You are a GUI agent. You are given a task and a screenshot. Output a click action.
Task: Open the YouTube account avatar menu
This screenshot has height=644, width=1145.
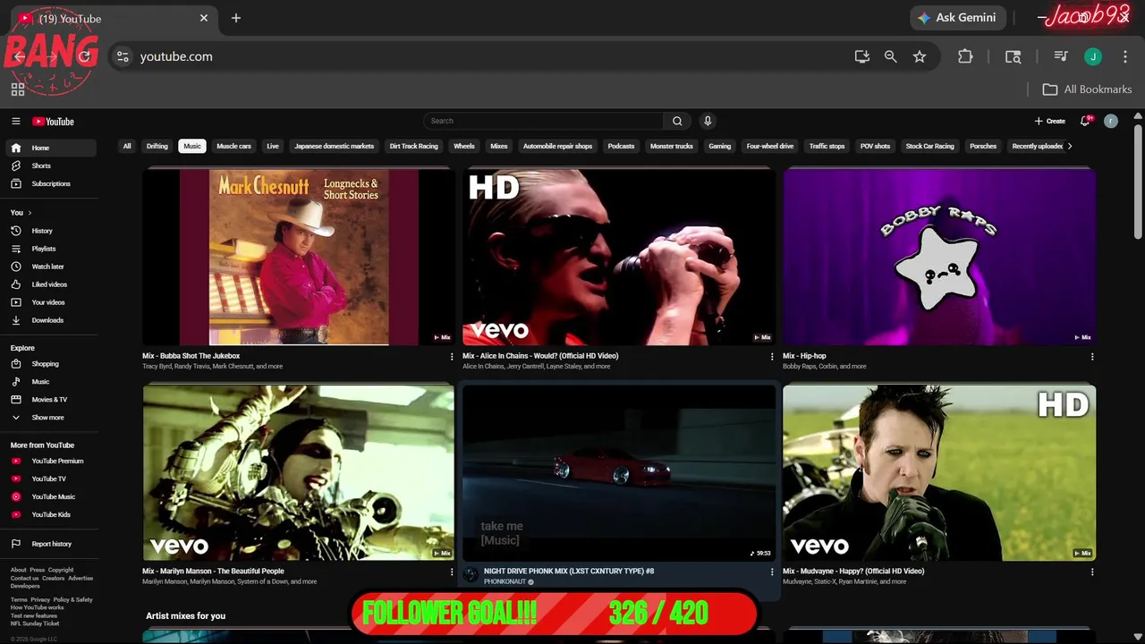[x=1111, y=121]
